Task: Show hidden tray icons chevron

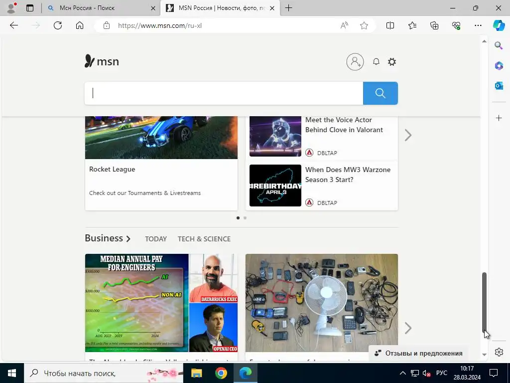Action: [402, 373]
